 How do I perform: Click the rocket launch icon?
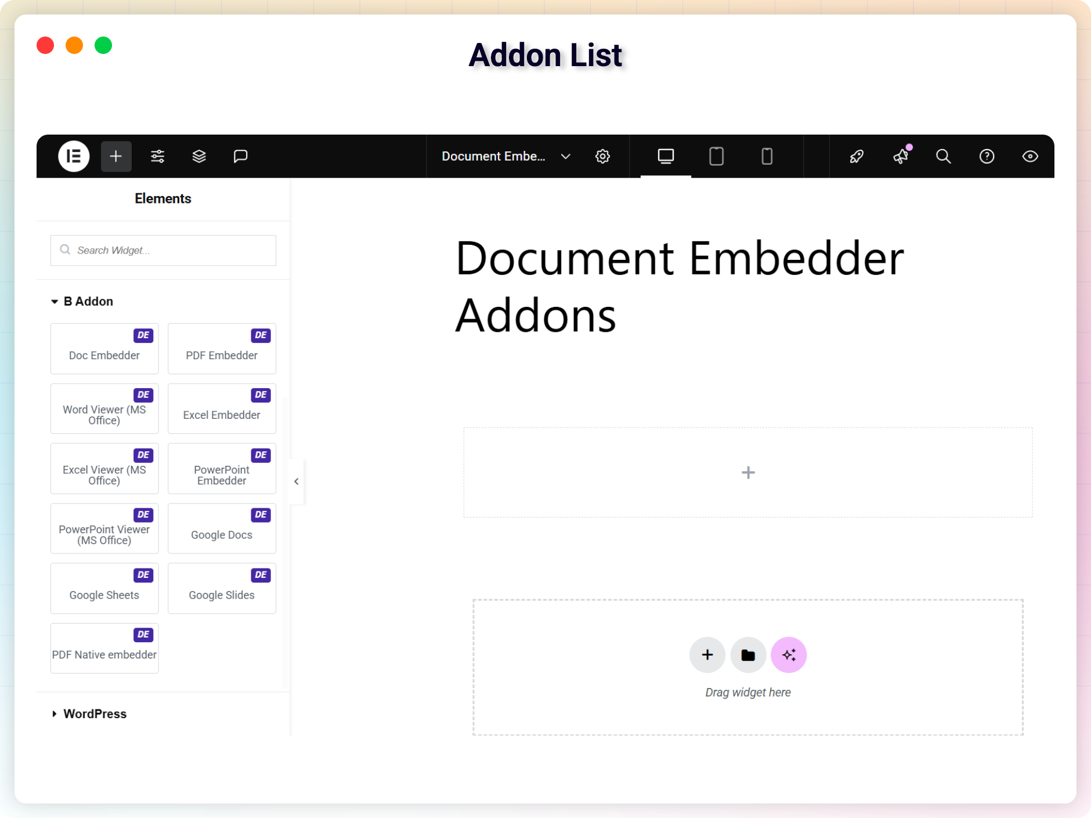click(857, 156)
